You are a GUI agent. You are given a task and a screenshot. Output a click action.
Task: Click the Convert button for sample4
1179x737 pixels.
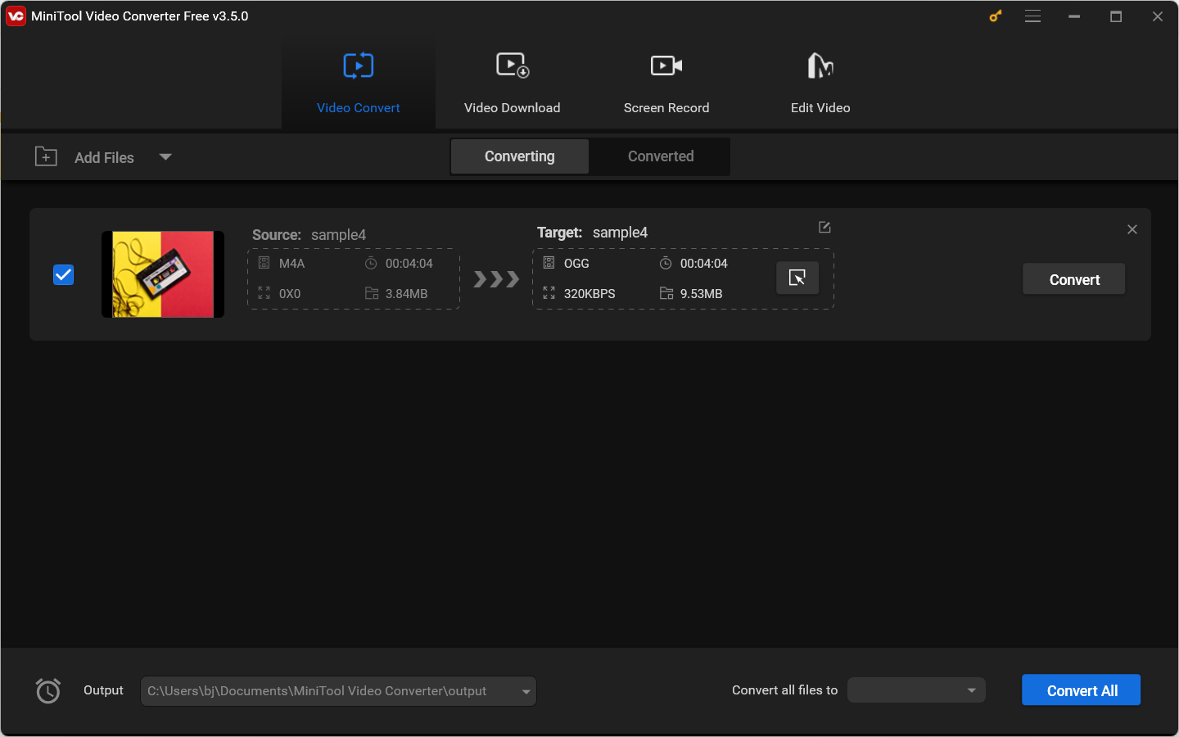pos(1074,279)
